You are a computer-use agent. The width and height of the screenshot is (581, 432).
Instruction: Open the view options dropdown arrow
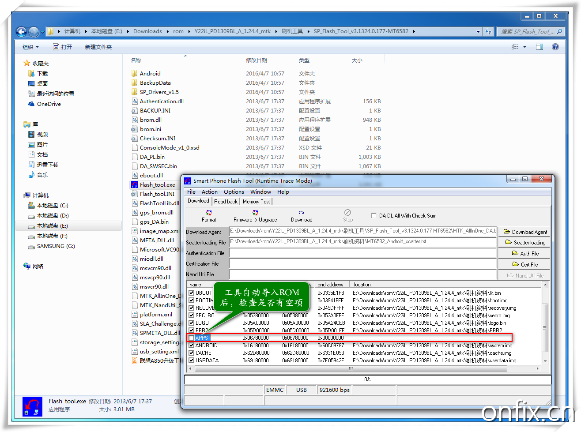pyautogui.click(x=524, y=47)
